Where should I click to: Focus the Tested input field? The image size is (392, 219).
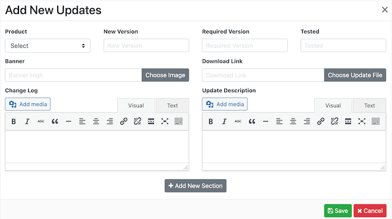343,46
